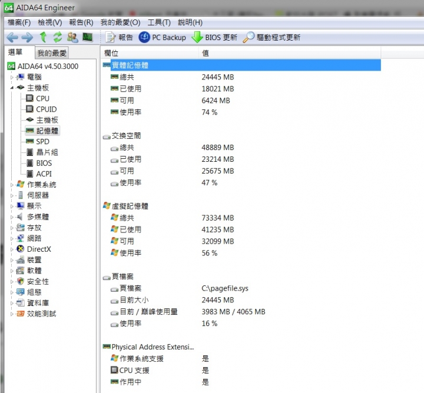Open the monitor diagnostics icon in the toolbar
The image size is (424, 393).
(88, 37)
